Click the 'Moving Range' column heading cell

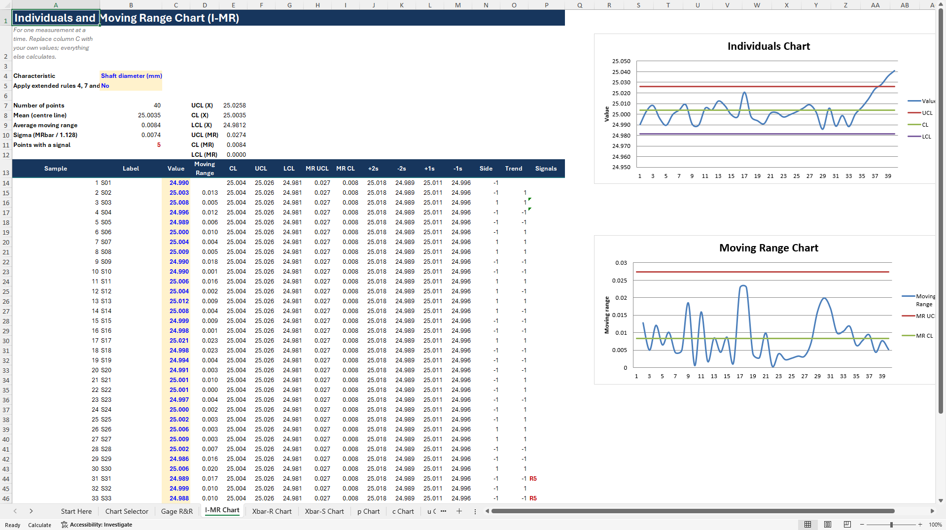[205, 169]
